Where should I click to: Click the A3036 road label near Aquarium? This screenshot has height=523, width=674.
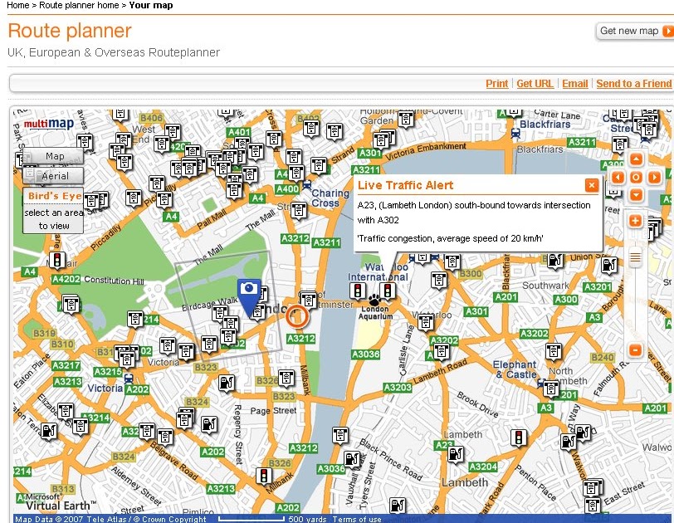pyautogui.click(x=365, y=354)
